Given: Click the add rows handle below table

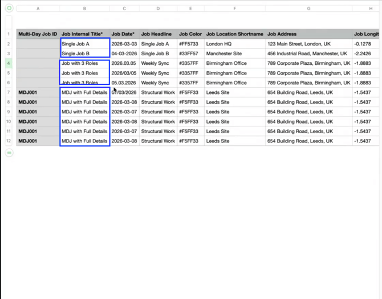Looking at the screenshot, I should click(9, 153).
